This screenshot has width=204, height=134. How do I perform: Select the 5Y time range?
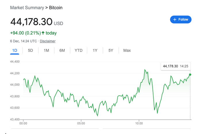click(x=111, y=51)
